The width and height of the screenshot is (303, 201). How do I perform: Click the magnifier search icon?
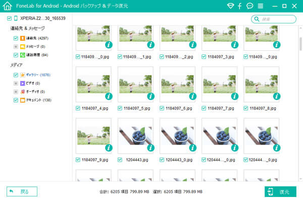click(x=257, y=19)
